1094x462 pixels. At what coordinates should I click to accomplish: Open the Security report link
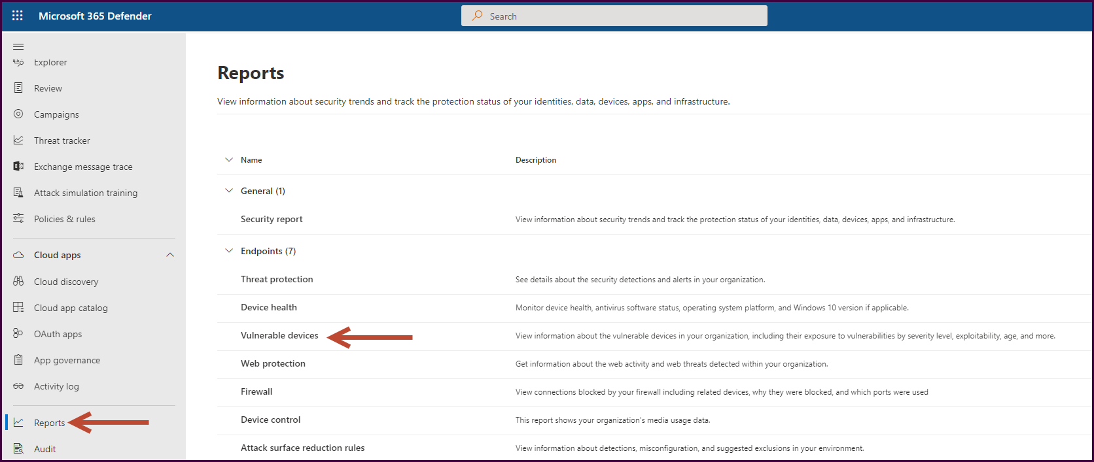click(272, 219)
